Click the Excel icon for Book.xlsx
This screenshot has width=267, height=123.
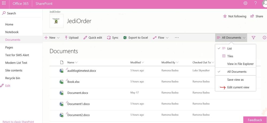61,82
